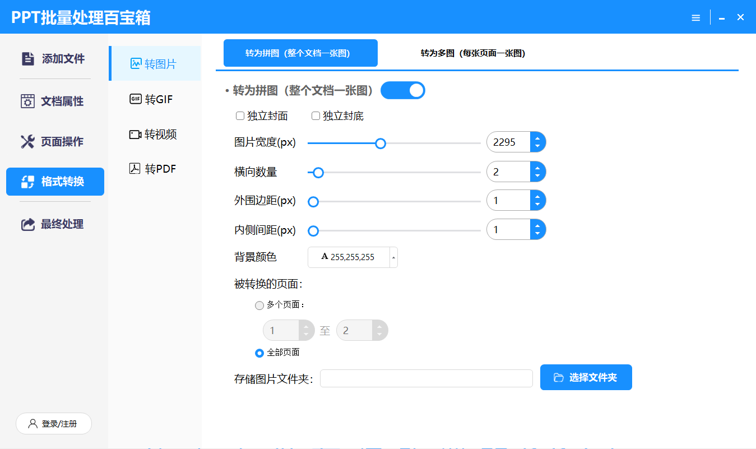Click the 外围边距 value field showing 1
Viewport: 756px width, 449px height.
pyautogui.click(x=508, y=201)
